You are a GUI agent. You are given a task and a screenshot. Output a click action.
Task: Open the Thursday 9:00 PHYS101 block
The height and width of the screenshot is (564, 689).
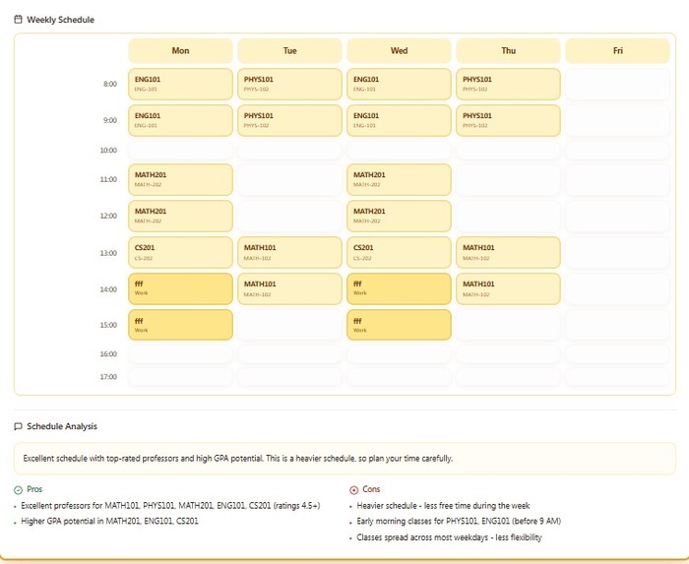[x=509, y=120]
